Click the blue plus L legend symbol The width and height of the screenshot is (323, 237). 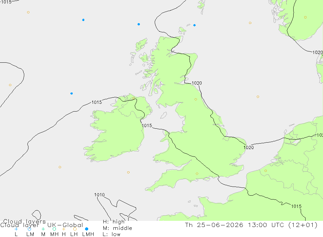tap(16, 229)
